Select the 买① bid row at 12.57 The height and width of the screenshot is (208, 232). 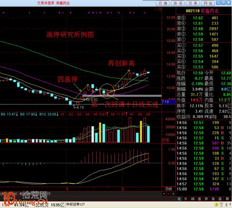204,46
